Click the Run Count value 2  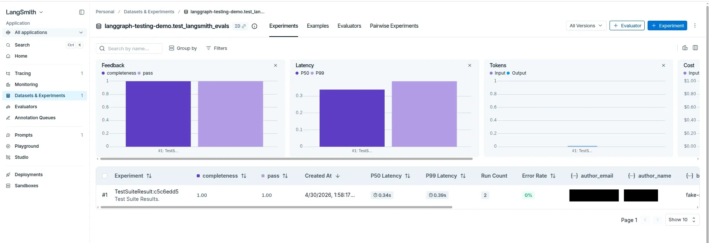pyautogui.click(x=485, y=195)
